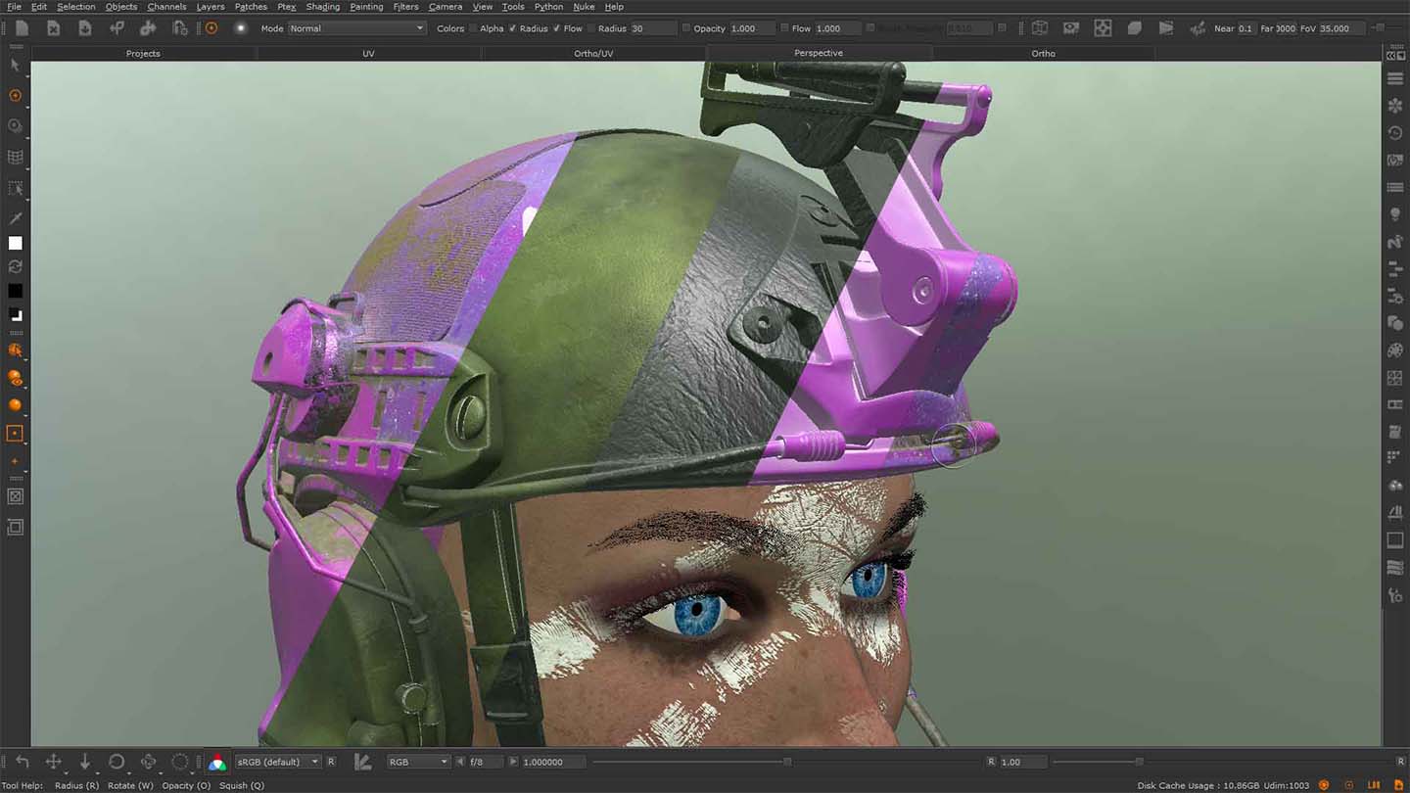
Task: Open the sRGB (default) colorspace dropdown
Action: click(x=277, y=761)
